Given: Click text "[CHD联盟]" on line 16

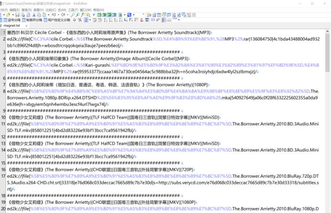Looking at the screenshot, I should click(x=101, y=169).
